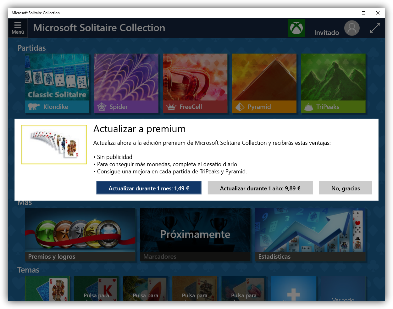Viewport: 393px width, 309px height.
Task: Select the red K card theme
Action: [x=96, y=289]
